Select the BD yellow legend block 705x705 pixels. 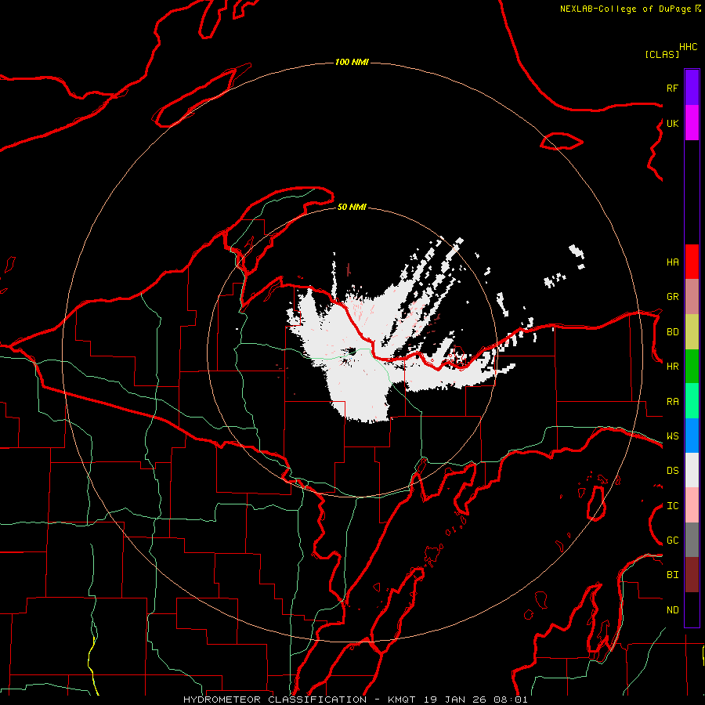(692, 331)
